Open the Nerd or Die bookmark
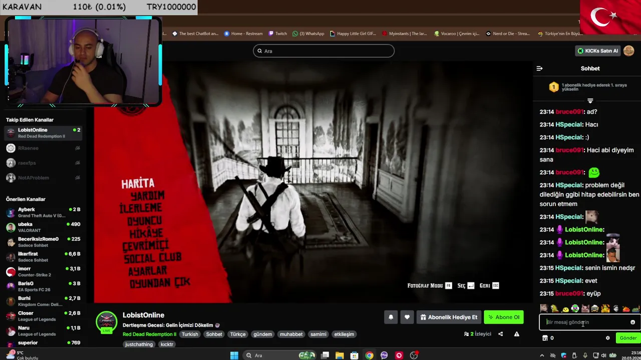 click(508, 33)
